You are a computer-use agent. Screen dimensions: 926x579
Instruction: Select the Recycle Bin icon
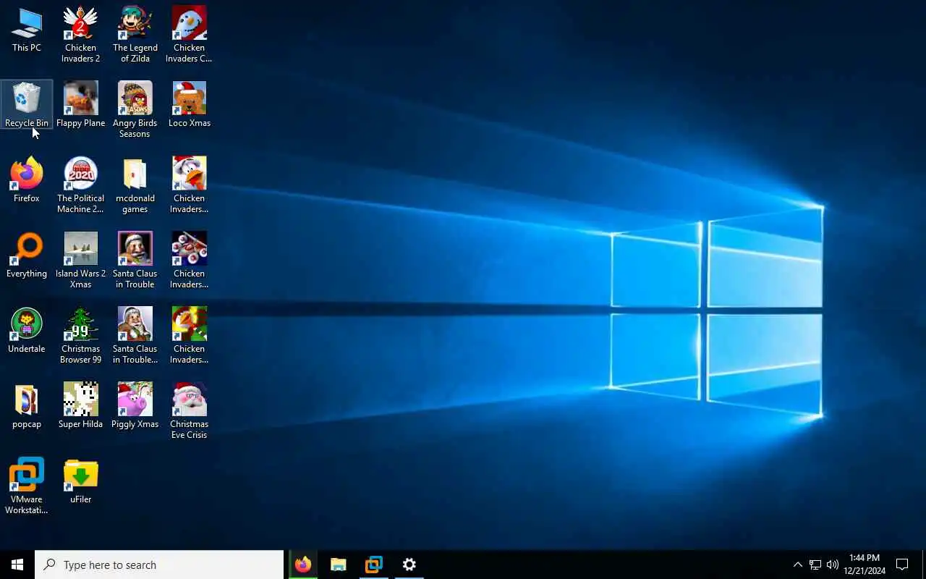click(x=27, y=105)
